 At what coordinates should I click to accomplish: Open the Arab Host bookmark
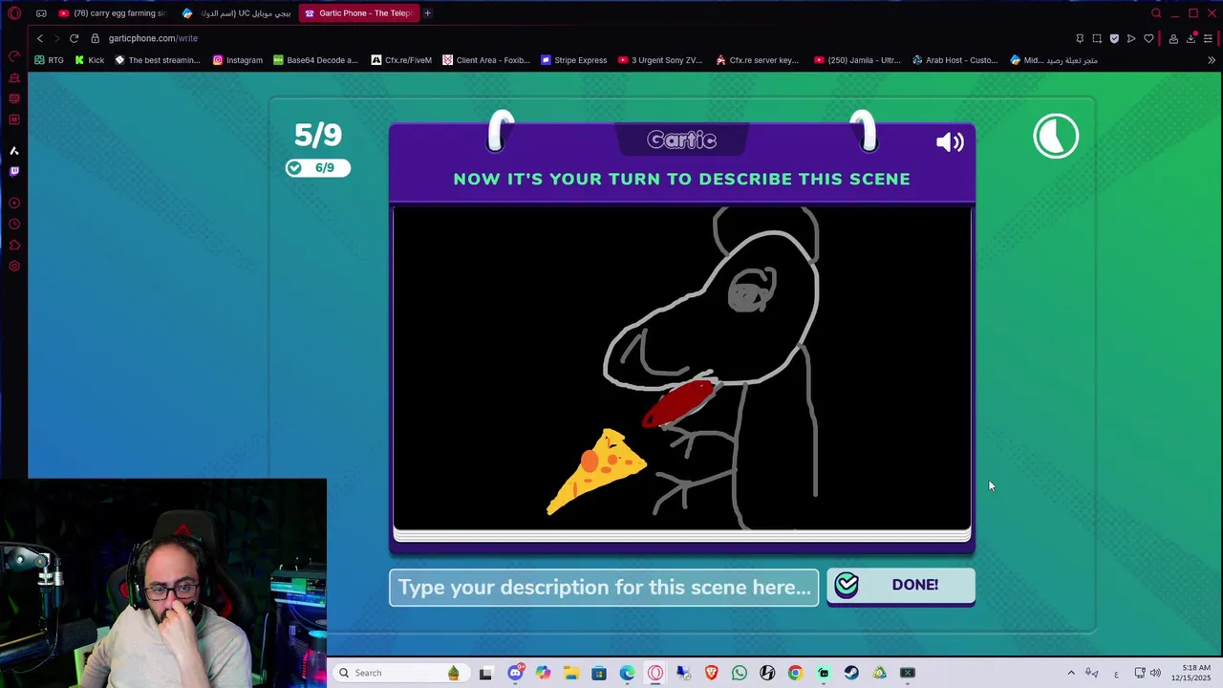pyautogui.click(x=955, y=60)
